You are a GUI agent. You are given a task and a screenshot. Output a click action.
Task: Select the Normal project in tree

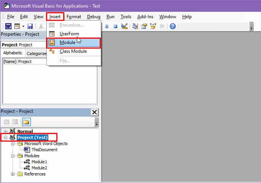point(25,131)
